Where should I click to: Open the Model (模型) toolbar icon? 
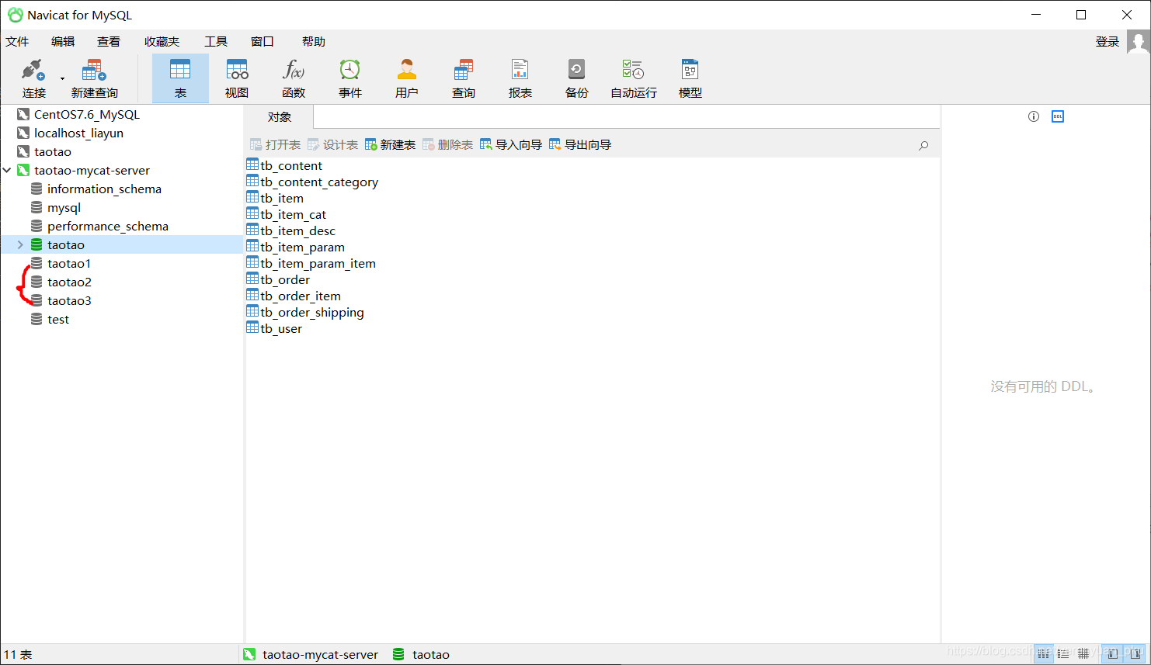[x=690, y=71]
